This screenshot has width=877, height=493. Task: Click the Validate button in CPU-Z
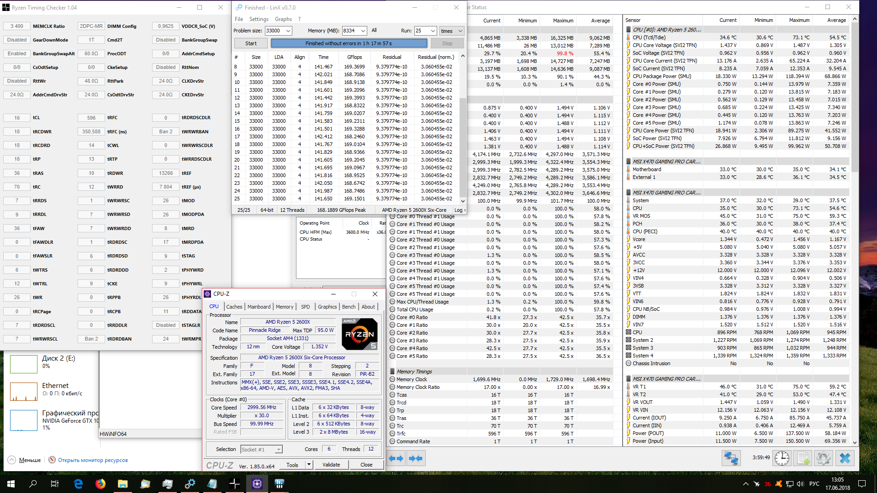coord(331,465)
